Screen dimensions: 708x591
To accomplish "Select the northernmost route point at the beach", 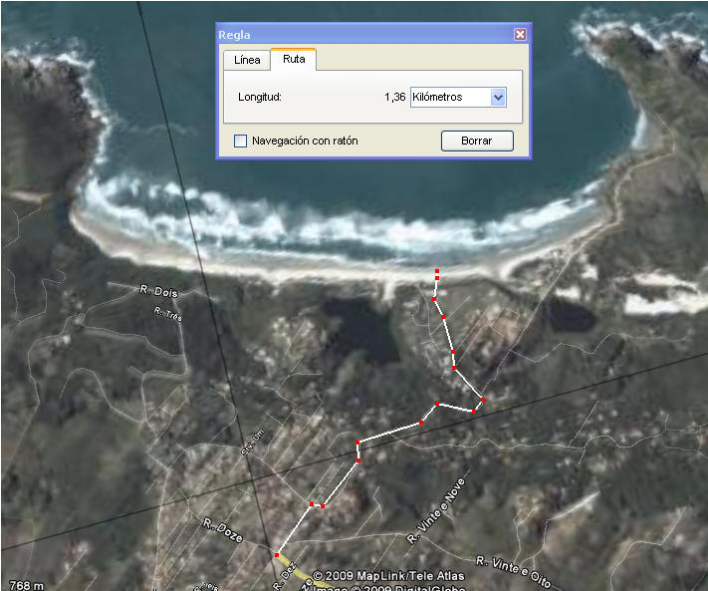I will click(x=437, y=272).
